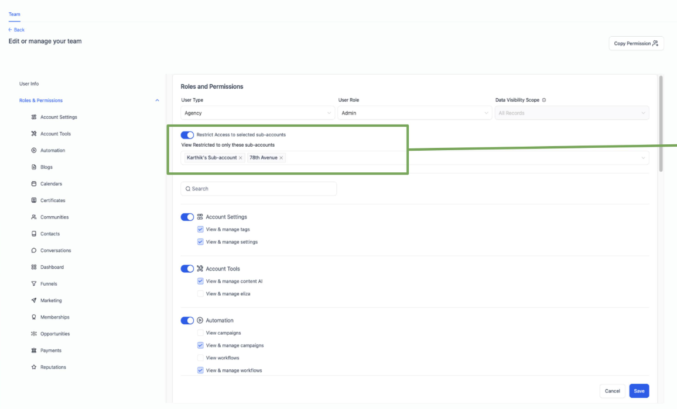Image resolution: width=677 pixels, height=409 pixels.
Task: Go to Opportunities permissions in sidebar
Action: pyautogui.click(x=55, y=334)
